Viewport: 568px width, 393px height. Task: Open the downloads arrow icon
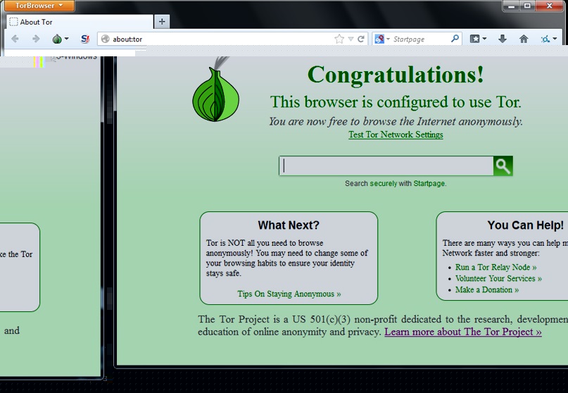pos(502,39)
